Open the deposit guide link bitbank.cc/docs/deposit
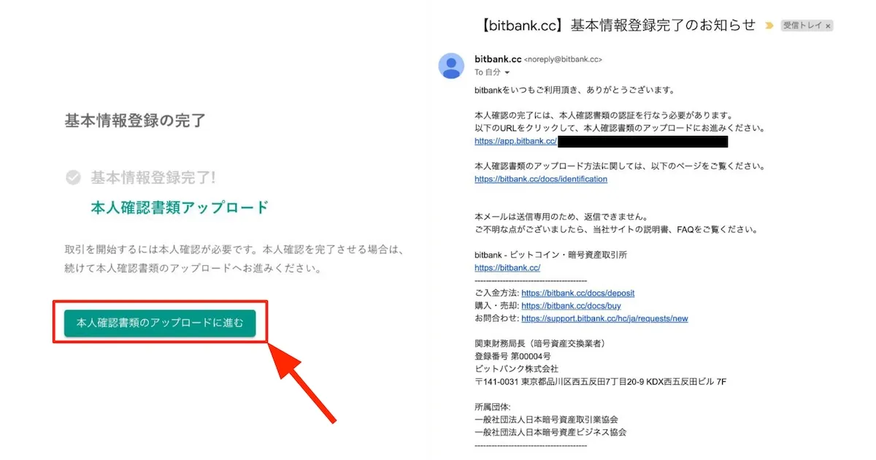Viewport: 876px width, 460px height. pyautogui.click(x=577, y=292)
